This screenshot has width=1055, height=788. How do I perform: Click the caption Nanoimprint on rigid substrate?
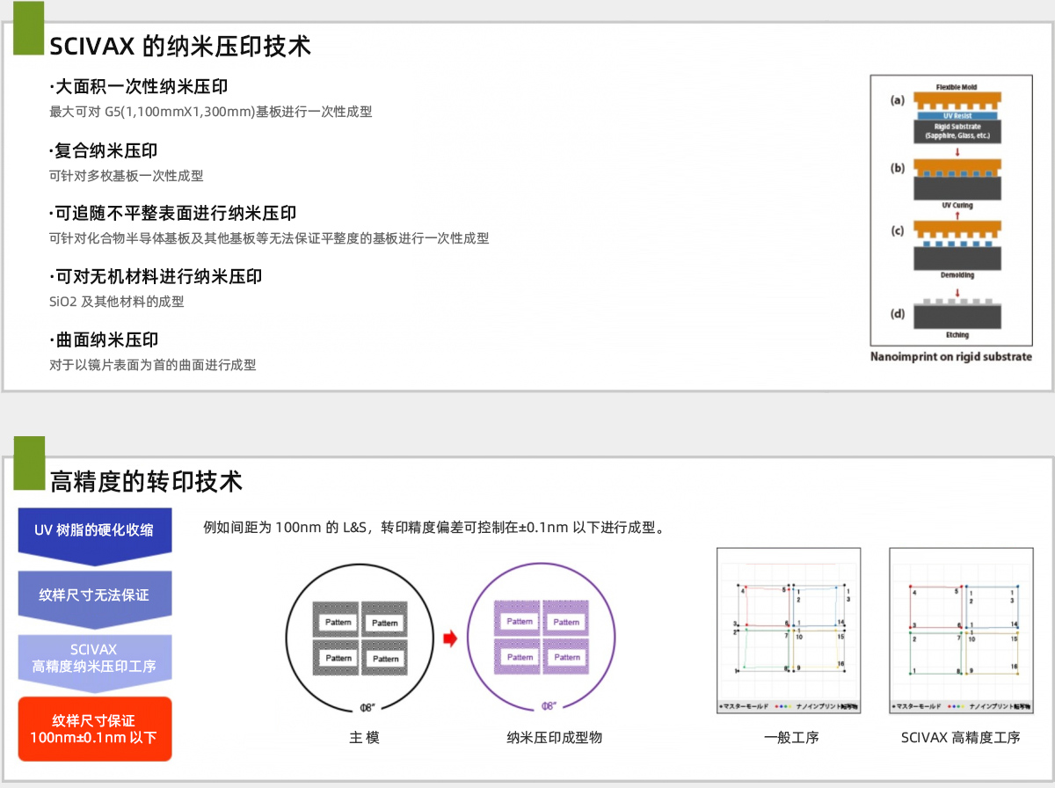(951, 357)
